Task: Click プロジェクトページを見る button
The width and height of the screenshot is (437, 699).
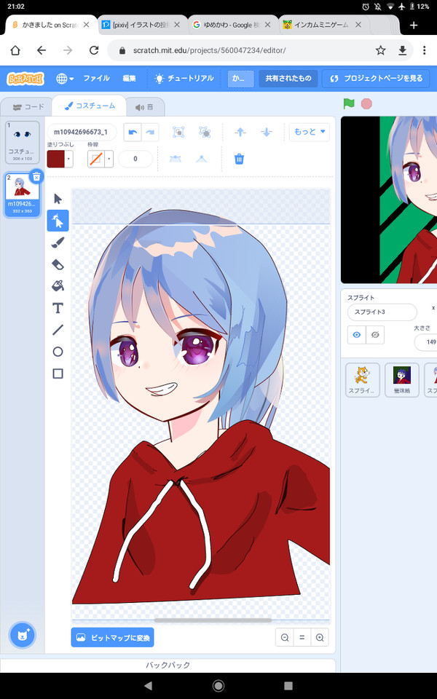Action: [376, 79]
